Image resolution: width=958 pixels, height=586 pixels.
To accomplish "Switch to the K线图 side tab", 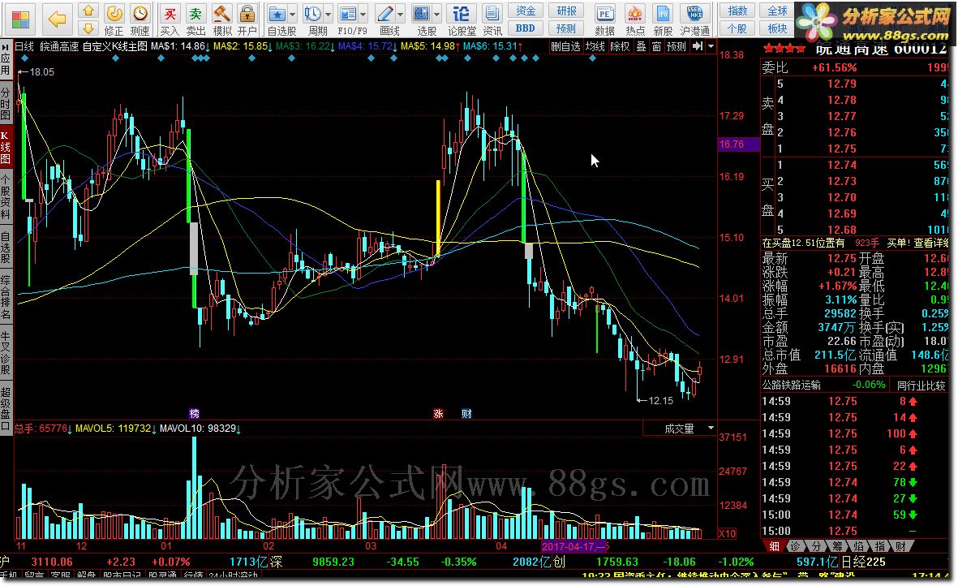I will (6, 148).
